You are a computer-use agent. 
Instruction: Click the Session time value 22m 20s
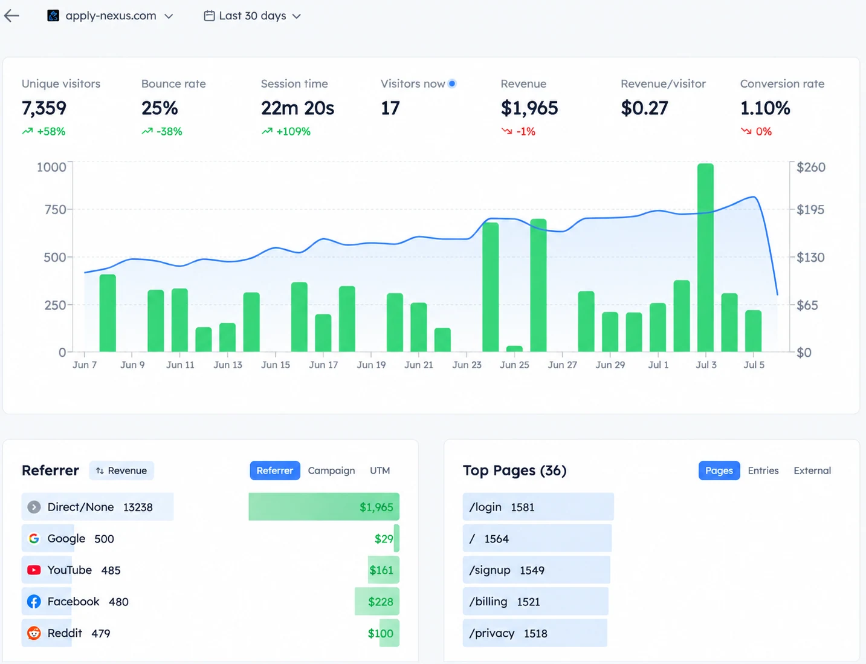(x=297, y=108)
